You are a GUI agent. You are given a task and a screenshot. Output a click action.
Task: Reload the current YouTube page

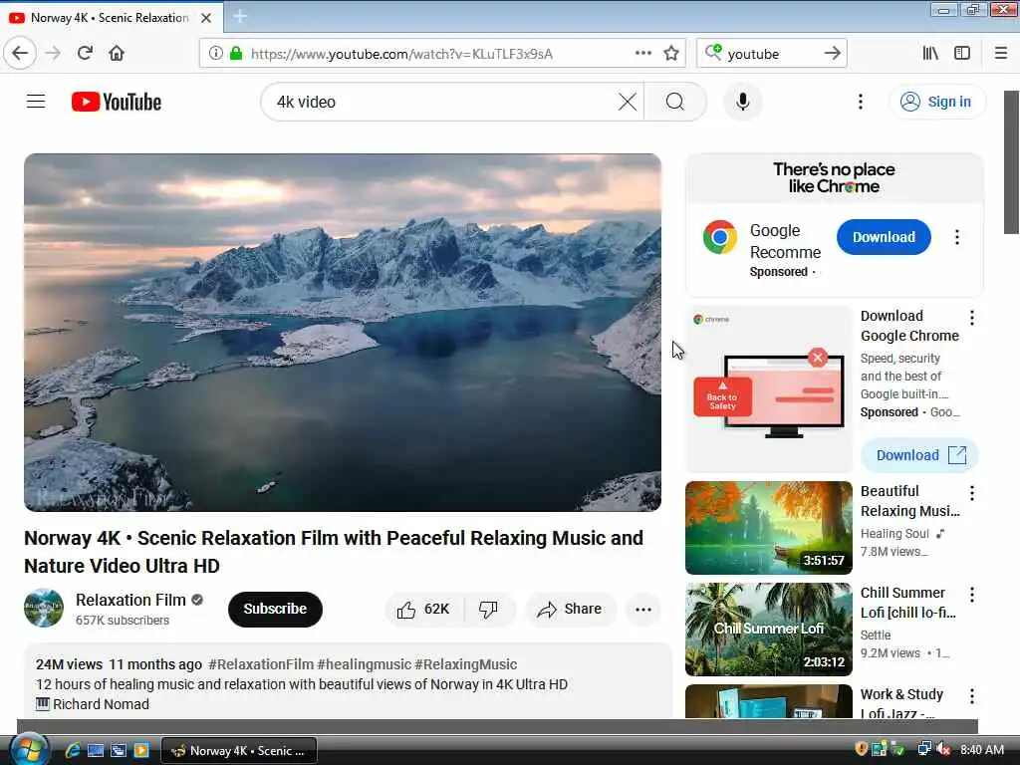[x=85, y=54]
